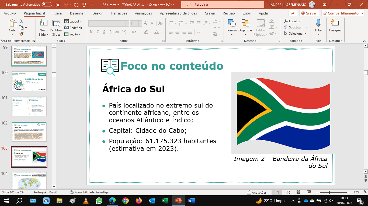The image size is (368, 206).
Task: Switch to Slide Sorter view
Action: pos(288,192)
